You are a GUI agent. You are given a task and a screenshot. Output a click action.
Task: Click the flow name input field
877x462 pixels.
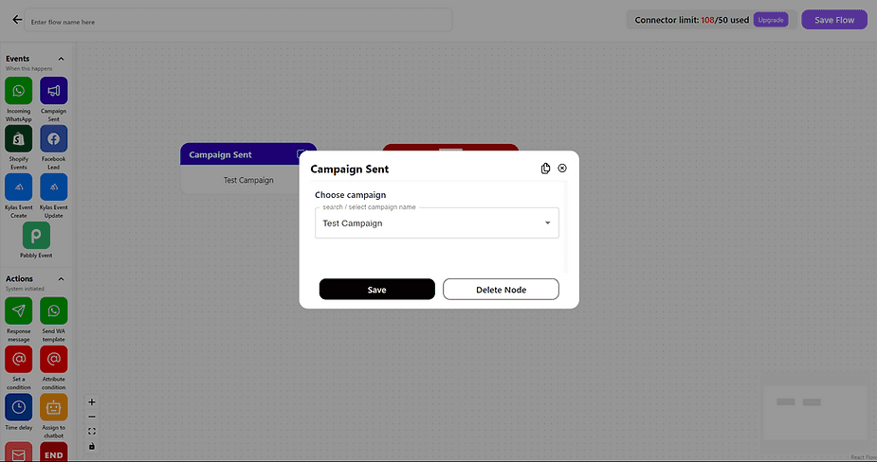238,20
